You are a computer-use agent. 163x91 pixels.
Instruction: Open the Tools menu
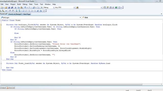click(x=36, y=4)
